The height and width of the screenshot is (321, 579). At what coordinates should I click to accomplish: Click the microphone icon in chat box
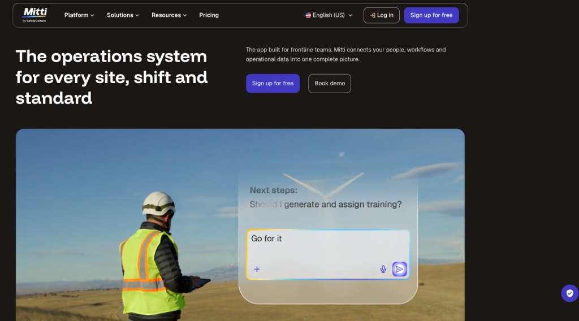[x=383, y=270]
